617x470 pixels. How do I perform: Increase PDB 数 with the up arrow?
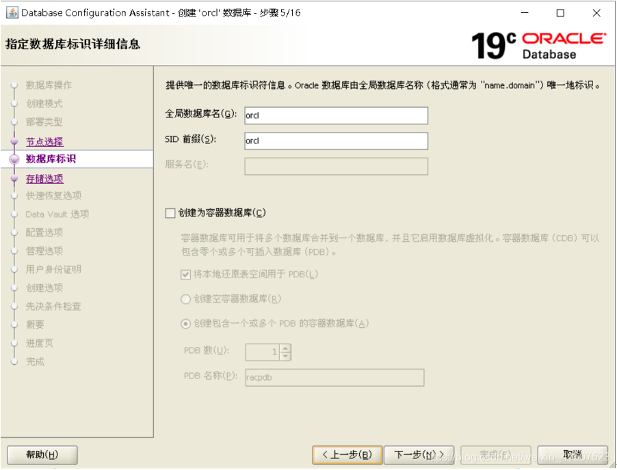click(x=286, y=348)
